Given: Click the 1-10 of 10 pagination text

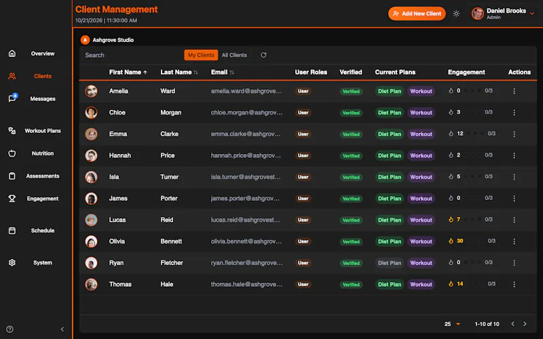Looking at the screenshot, I should click(x=487, y=324).
